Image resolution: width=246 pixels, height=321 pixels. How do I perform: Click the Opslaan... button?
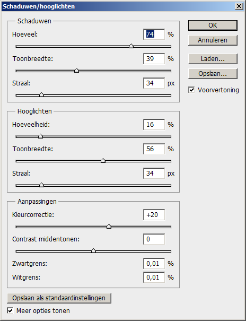[x=213, y=74]
